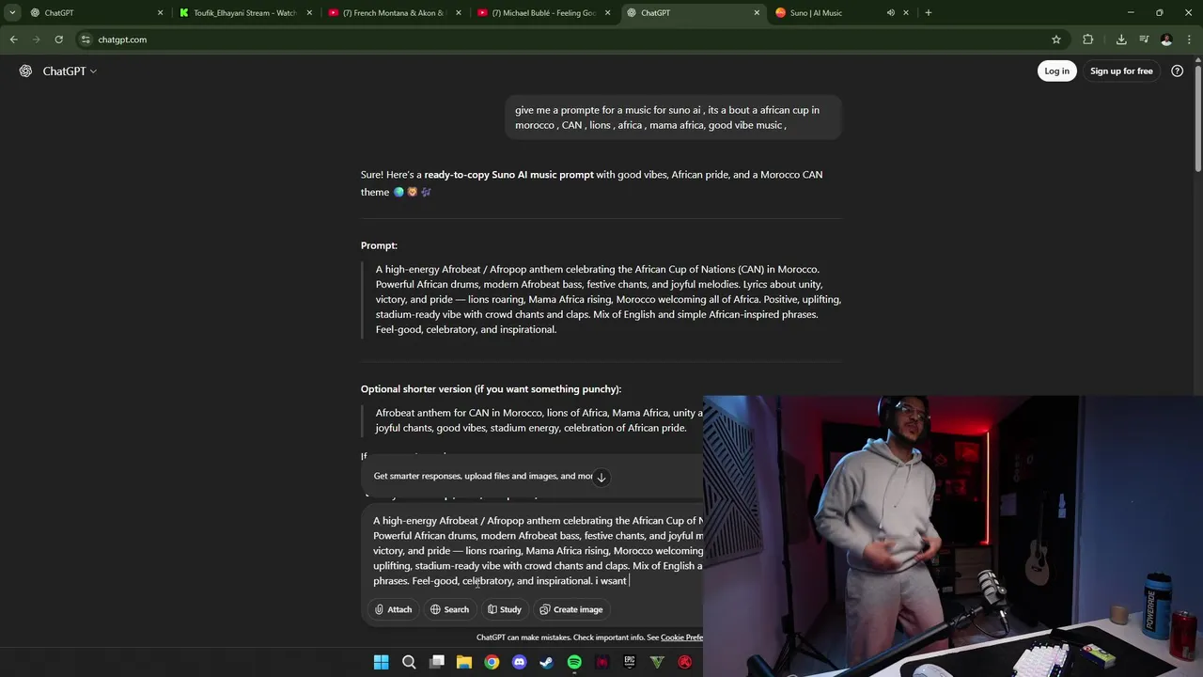The width and height of the screenshot is (1203, 677).
Task: Open Task View on taskbar
Action: pyautogui.click(x=437, y=662)
